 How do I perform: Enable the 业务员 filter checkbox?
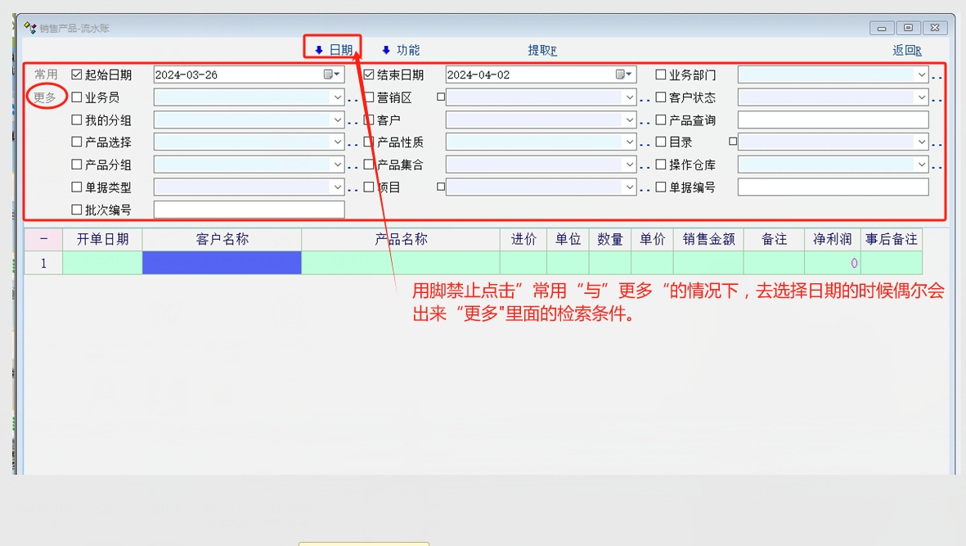tap(77, 97)
